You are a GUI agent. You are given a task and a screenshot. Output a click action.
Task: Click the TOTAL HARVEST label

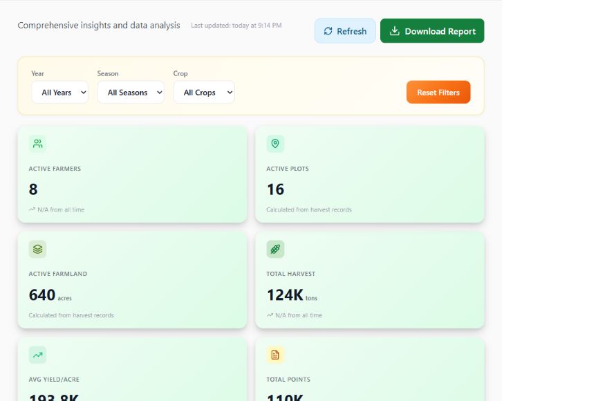click(291, 274)
